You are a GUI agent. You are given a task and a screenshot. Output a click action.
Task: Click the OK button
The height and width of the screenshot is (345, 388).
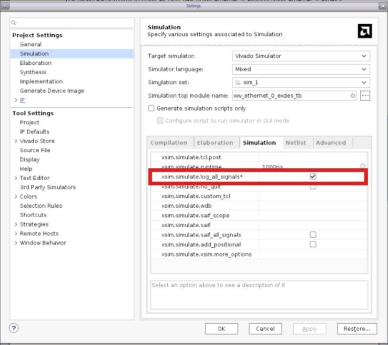(221, 329)
